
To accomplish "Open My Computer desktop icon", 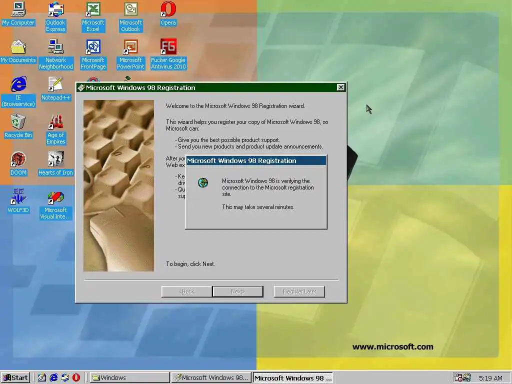I will [x=18, y=13].
